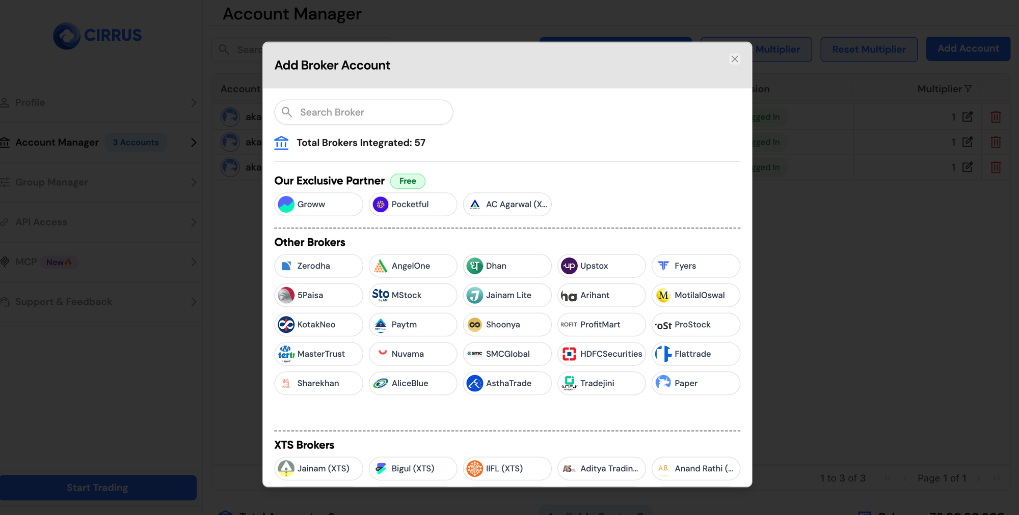Pick Bigul (XTS) broker
1019x515 pixels.
[x=413, y=468]
